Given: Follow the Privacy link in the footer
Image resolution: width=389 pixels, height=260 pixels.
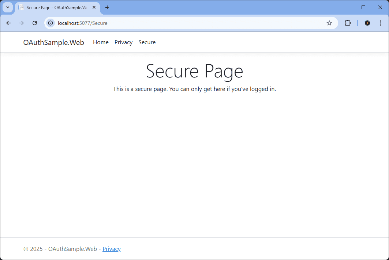Looking at the screenshot, I should [x=111, y=249].
